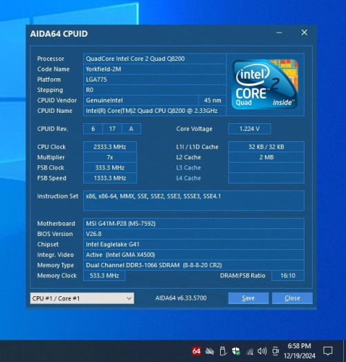The image size is (346, 362).
Task: Click the Memory Clock value 533.3 MHz
Action: (x=104, y=275)
